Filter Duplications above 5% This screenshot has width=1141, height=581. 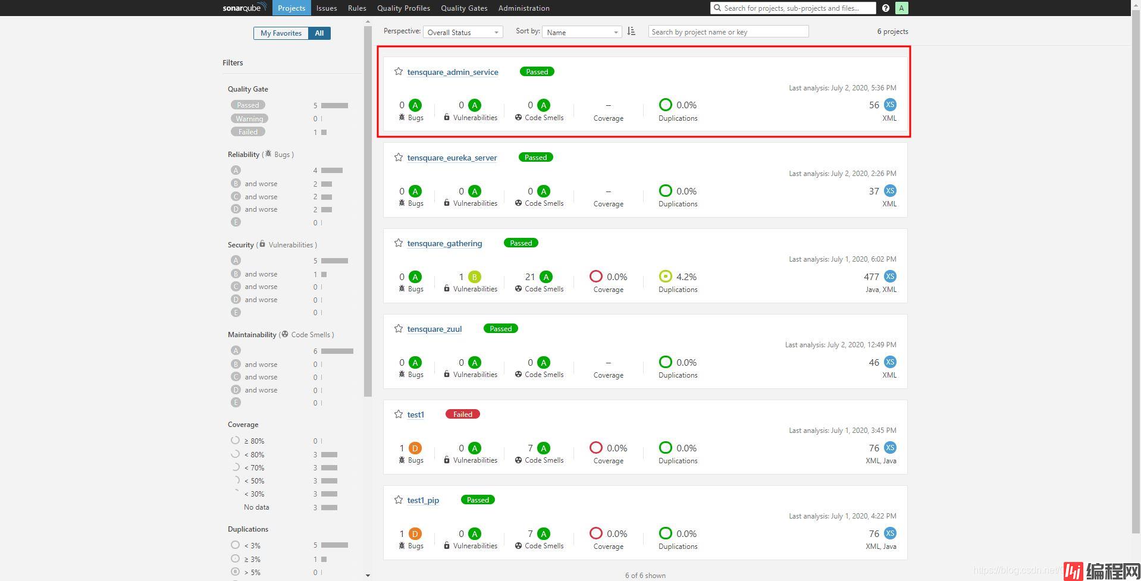pyautogui.click(x=246, y=572)
